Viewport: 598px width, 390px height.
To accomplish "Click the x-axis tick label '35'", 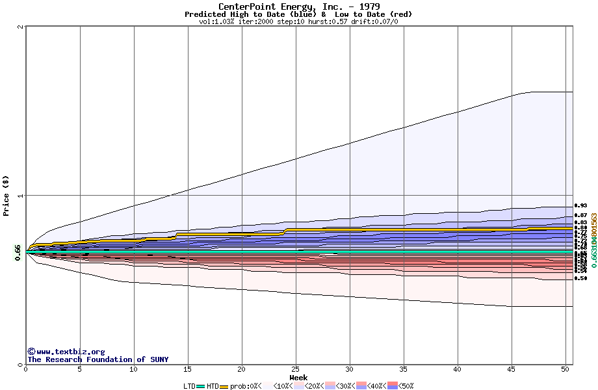I will [403, 369].
